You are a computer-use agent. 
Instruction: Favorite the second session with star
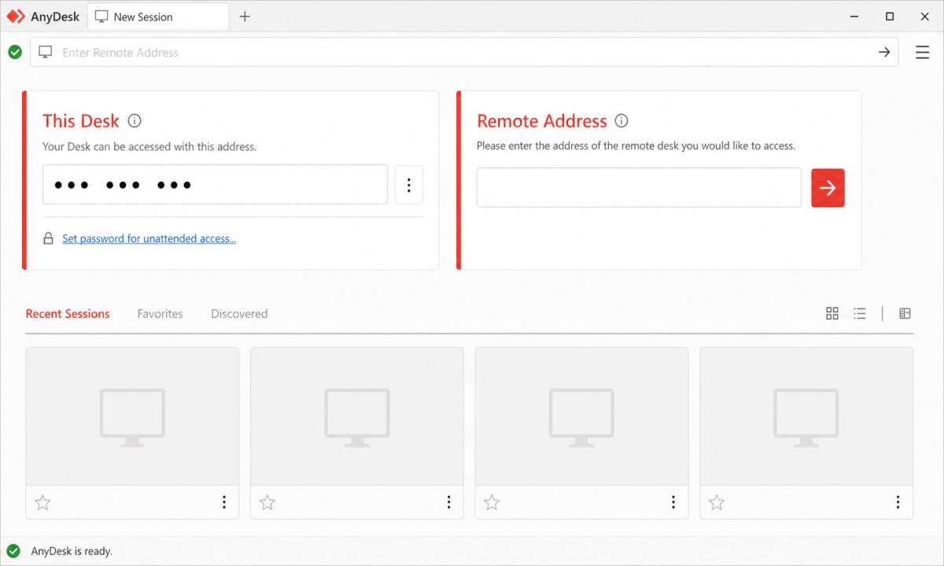pos(267,502)
